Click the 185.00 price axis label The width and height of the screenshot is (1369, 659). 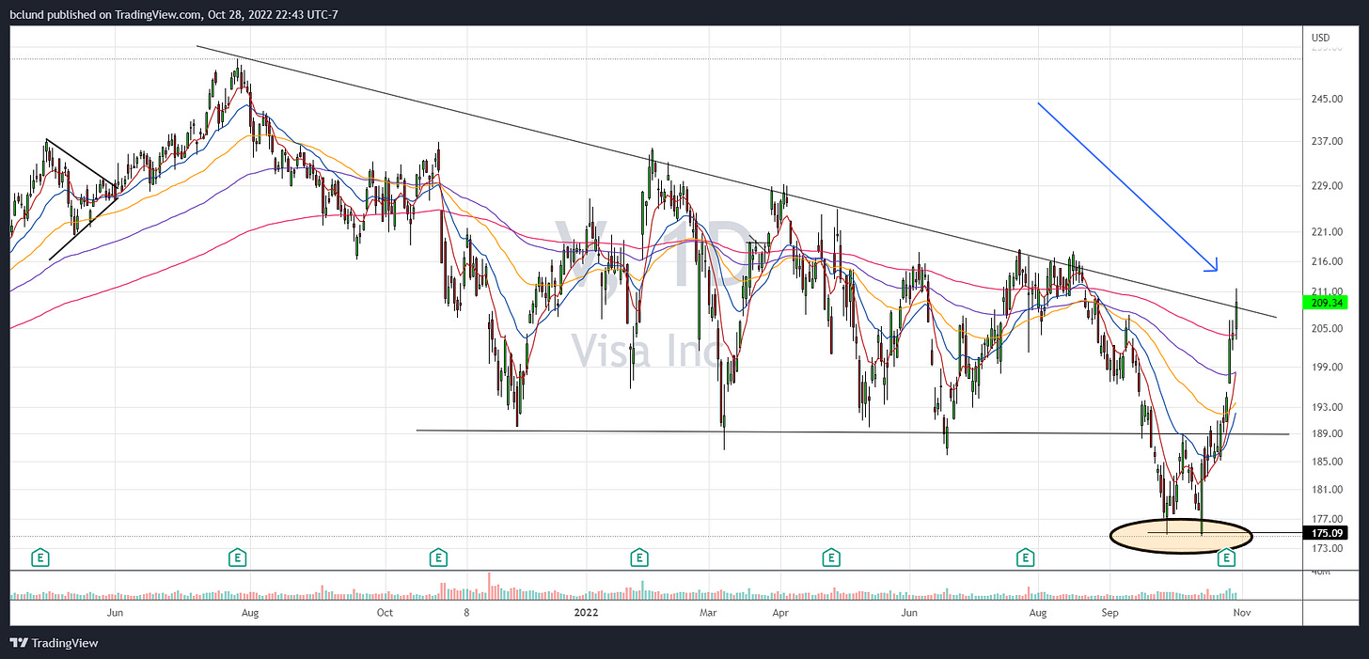point(1326,461)
